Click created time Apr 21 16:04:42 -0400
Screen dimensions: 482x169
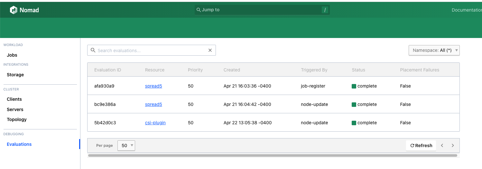click(247, 104)
